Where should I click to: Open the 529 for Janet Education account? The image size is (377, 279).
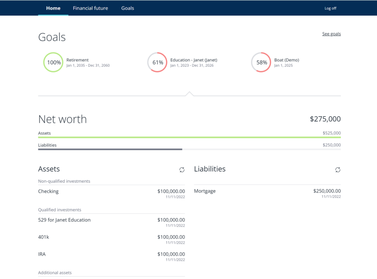pos(64,220)
